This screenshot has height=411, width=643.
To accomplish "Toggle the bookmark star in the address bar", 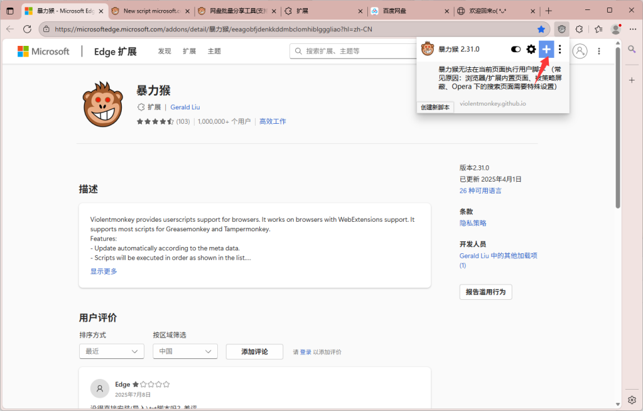I will pos(541,29).
